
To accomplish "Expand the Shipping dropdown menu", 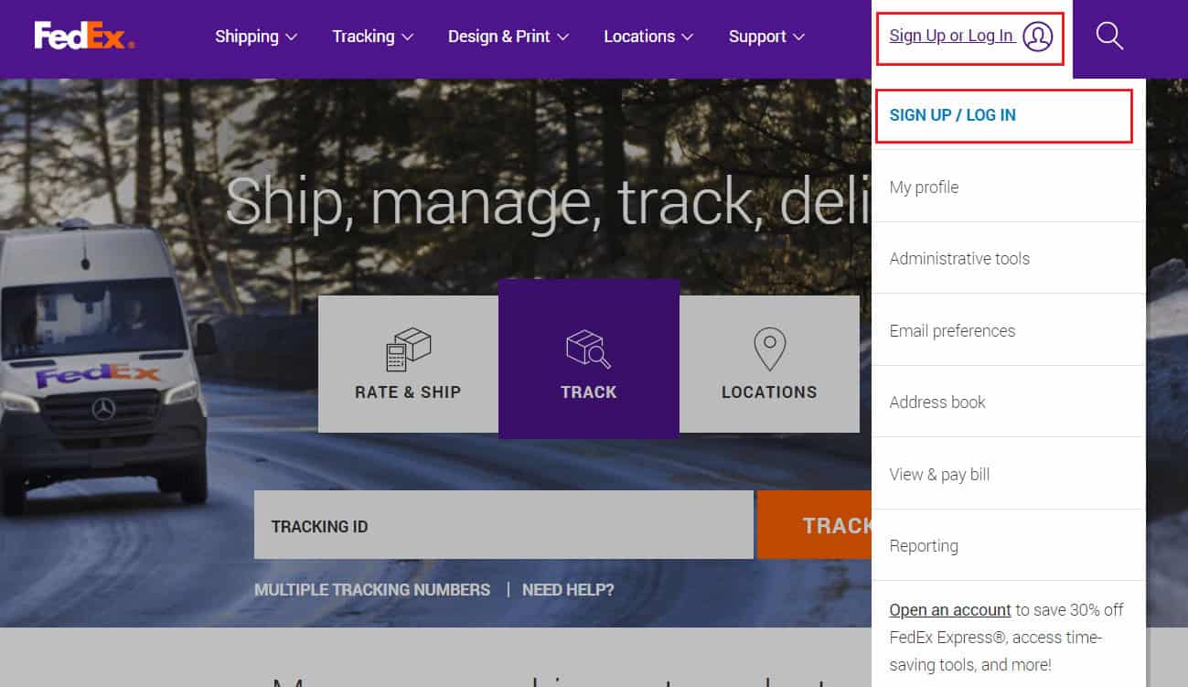I will click(x=256, y=37).
